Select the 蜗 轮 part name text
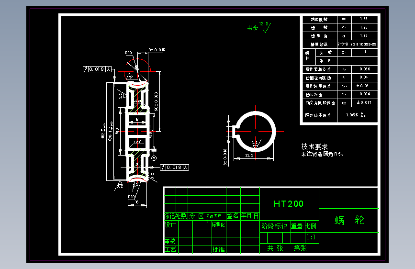This screenshot has width=415, height=269. (x=349, y=220)
